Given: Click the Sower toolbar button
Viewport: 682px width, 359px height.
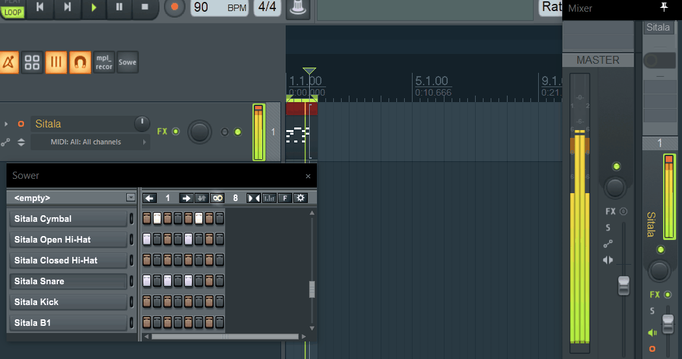Looking at the screenshot, I should (x=128, y=62).
